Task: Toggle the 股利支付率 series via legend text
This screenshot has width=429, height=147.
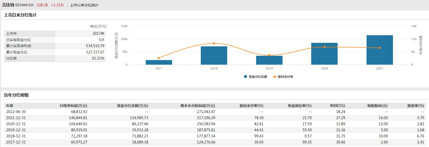Action: [x=286, y=77]
